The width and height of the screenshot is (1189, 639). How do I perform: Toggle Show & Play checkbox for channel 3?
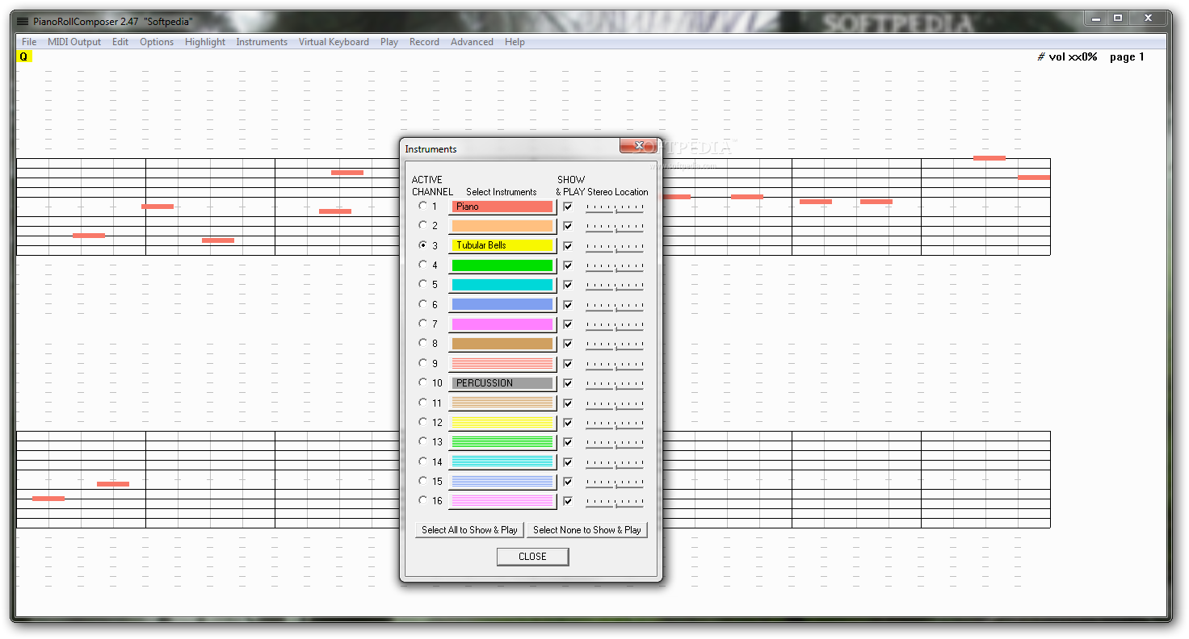(567, 245)
